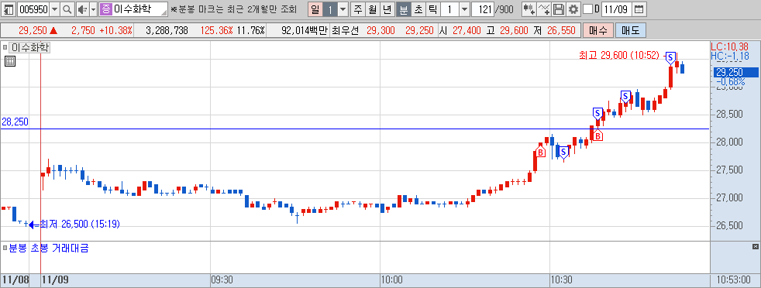Toggle the 이수화학 chart legend marker
This screenshot has height=288, width=761.
point(5,47)
